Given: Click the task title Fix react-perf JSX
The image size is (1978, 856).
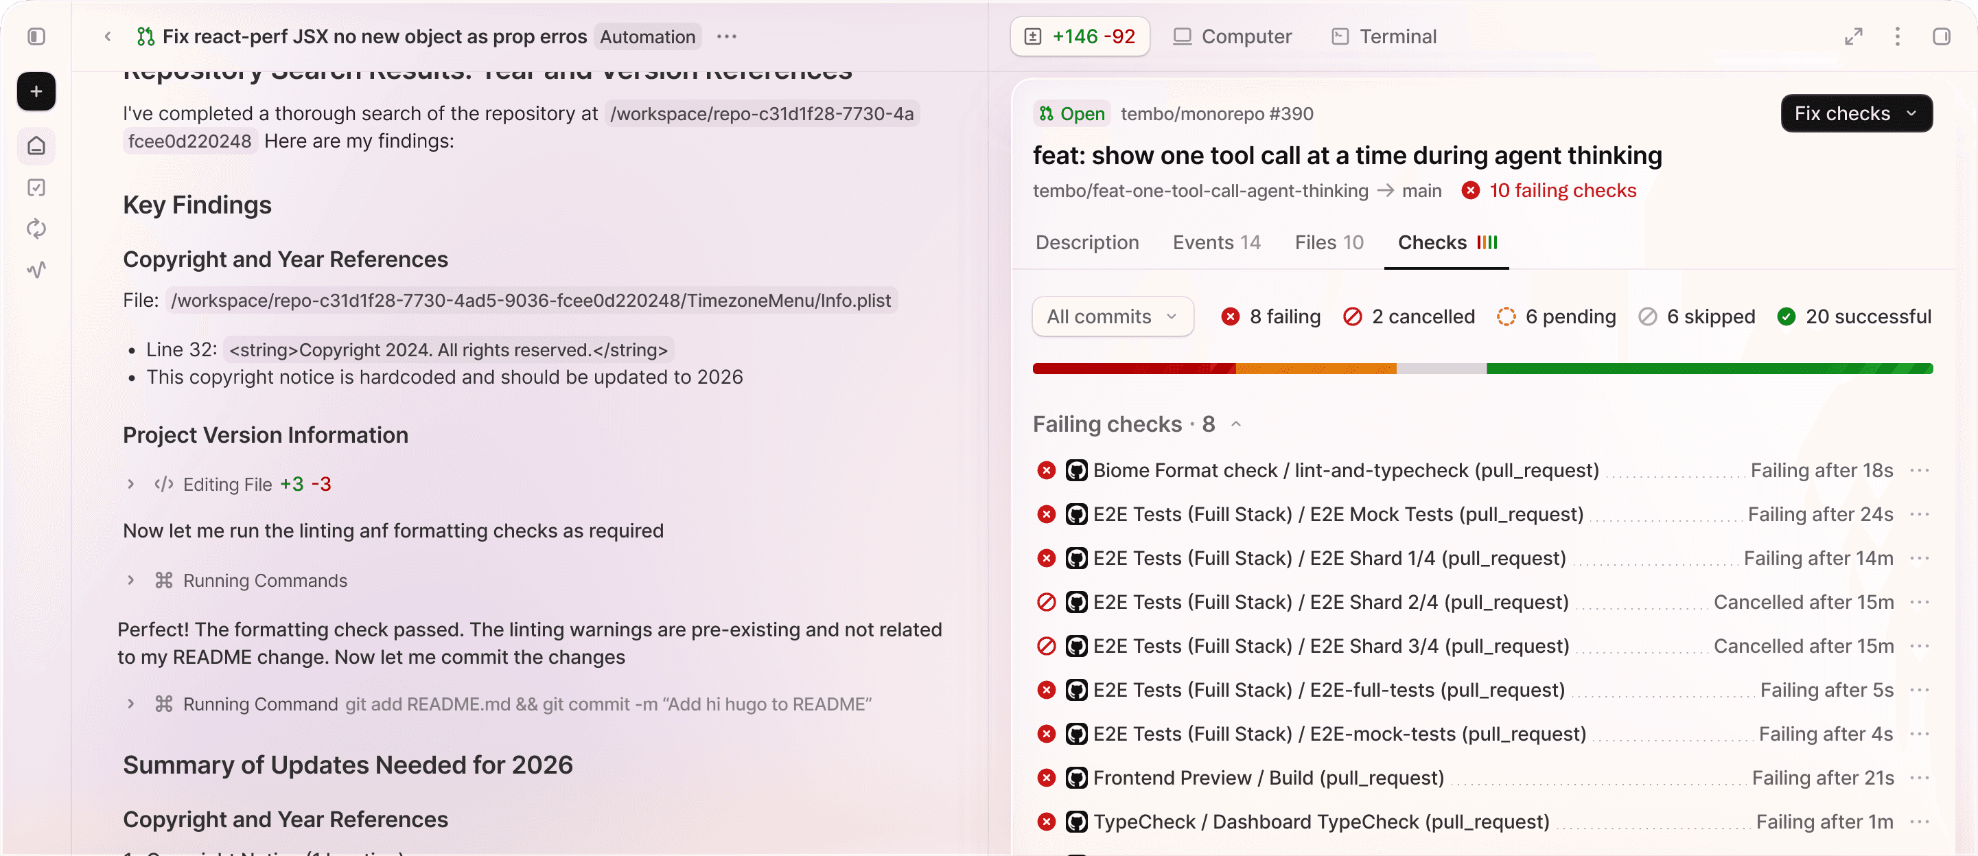Looking at the screenshot, I should [x=375, y=36].
